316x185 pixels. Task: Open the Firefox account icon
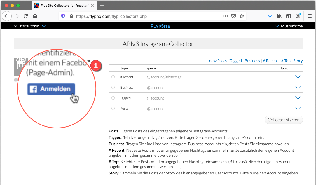click(298, 16)
